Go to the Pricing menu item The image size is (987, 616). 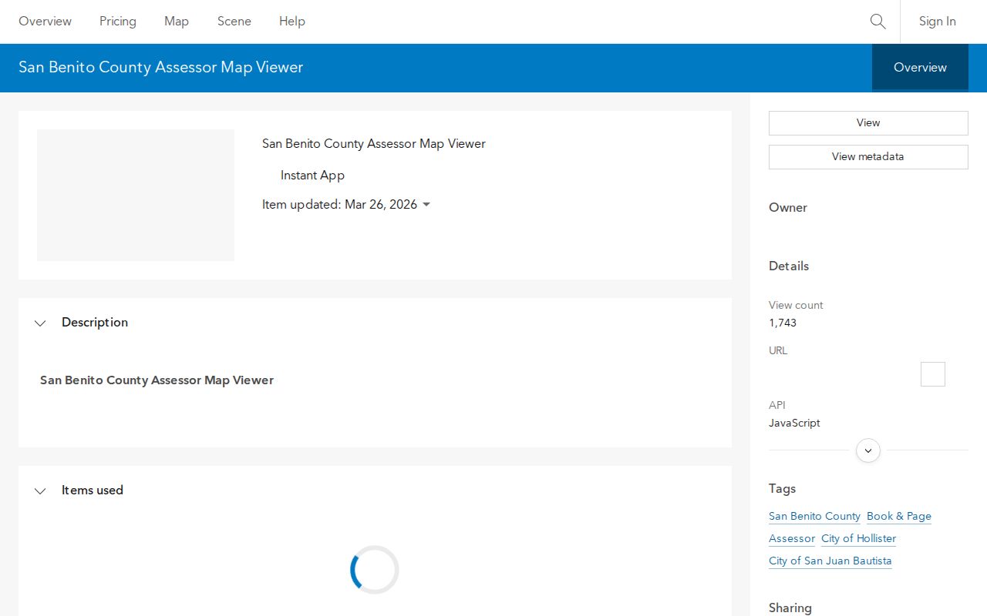118,22
